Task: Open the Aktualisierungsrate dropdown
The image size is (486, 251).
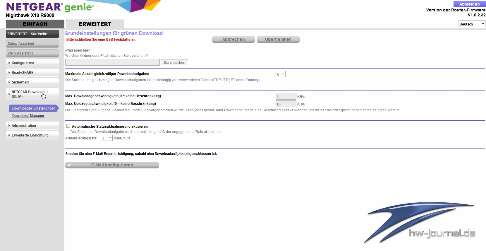Action: coord(107,138)
